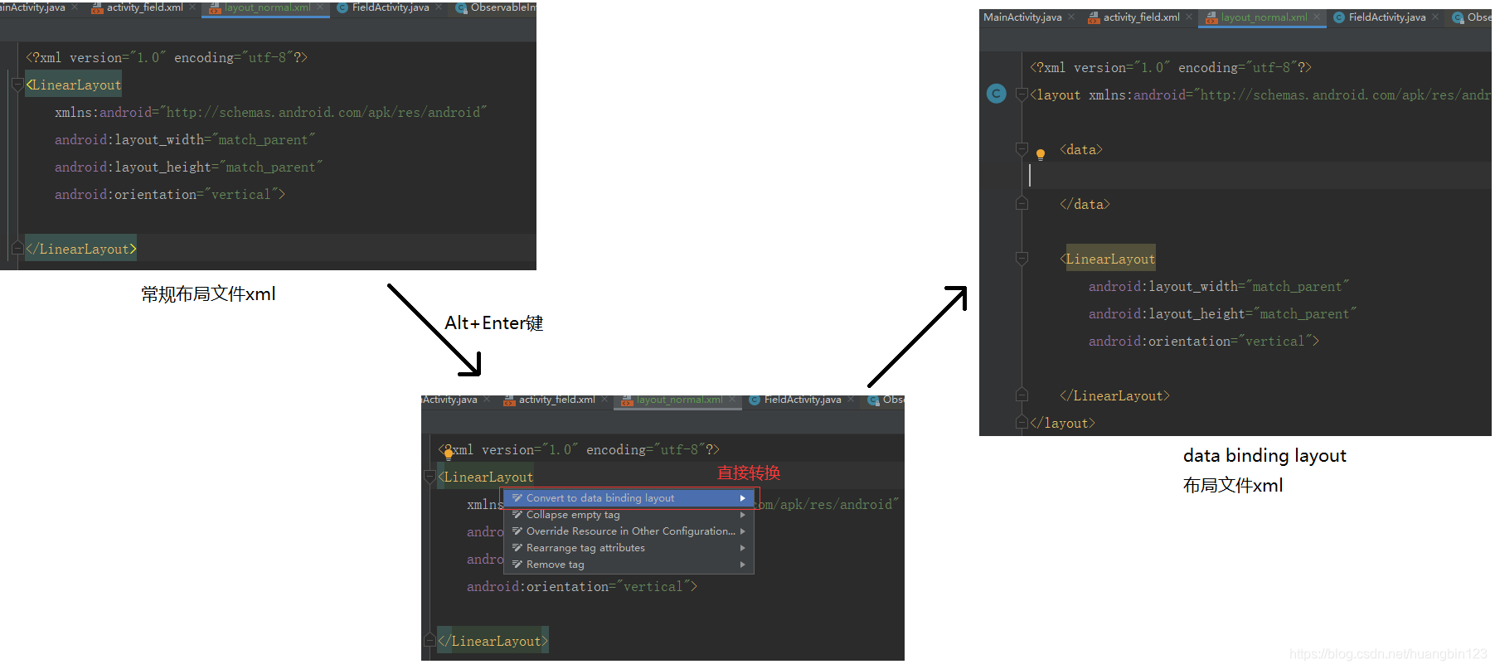Click xmlns:android attribute line in top-left editor
The width and height of the screenshot is (1495, 669).
pos(270,112)
